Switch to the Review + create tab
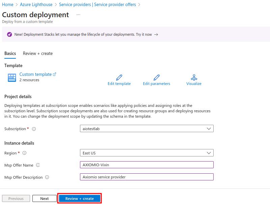This screenshot has height=205, width=270. [x=38, y=53]
